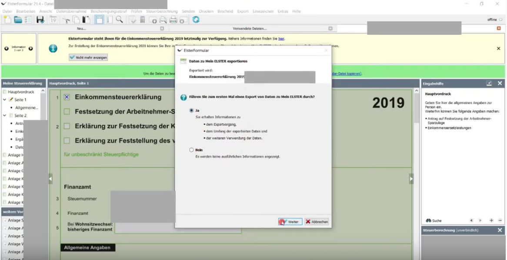Add Anlage V via plus icon

tap(5, 244)
